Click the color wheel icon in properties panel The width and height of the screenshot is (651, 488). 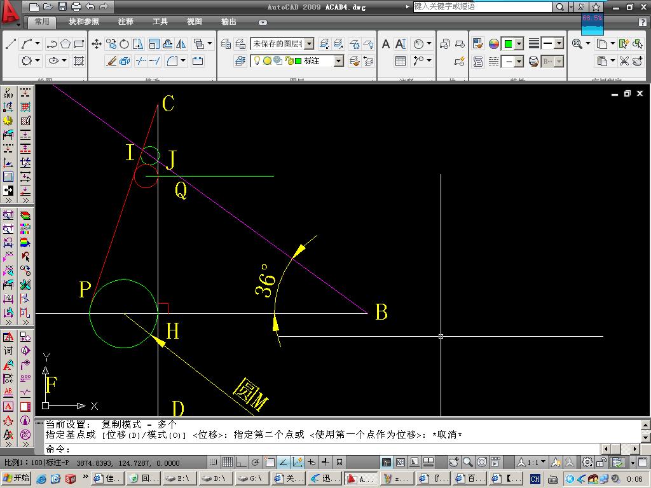coord(493,44)
